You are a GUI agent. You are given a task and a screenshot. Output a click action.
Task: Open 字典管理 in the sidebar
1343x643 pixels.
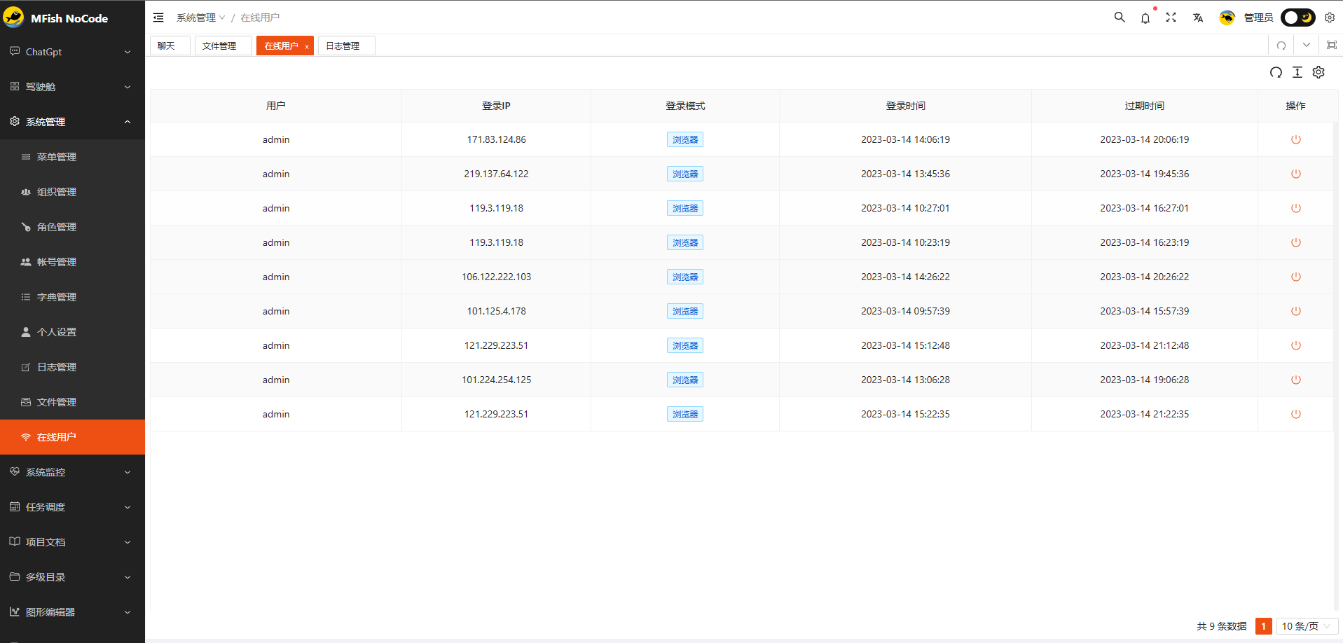72,297
